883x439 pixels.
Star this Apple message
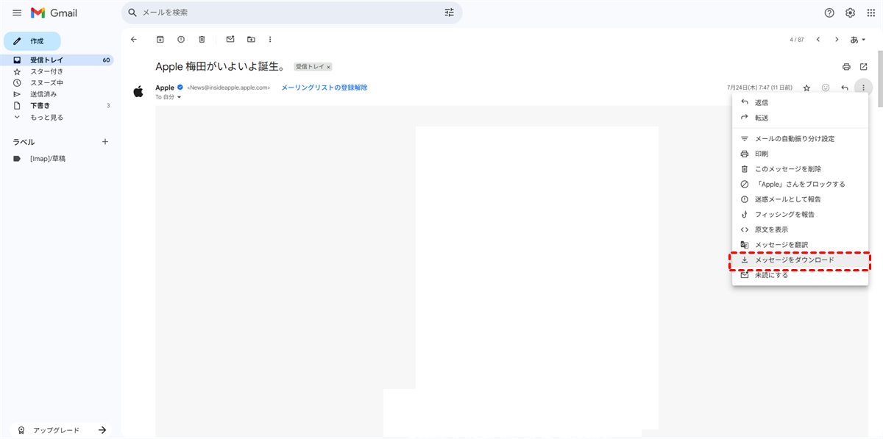[806, 88]
